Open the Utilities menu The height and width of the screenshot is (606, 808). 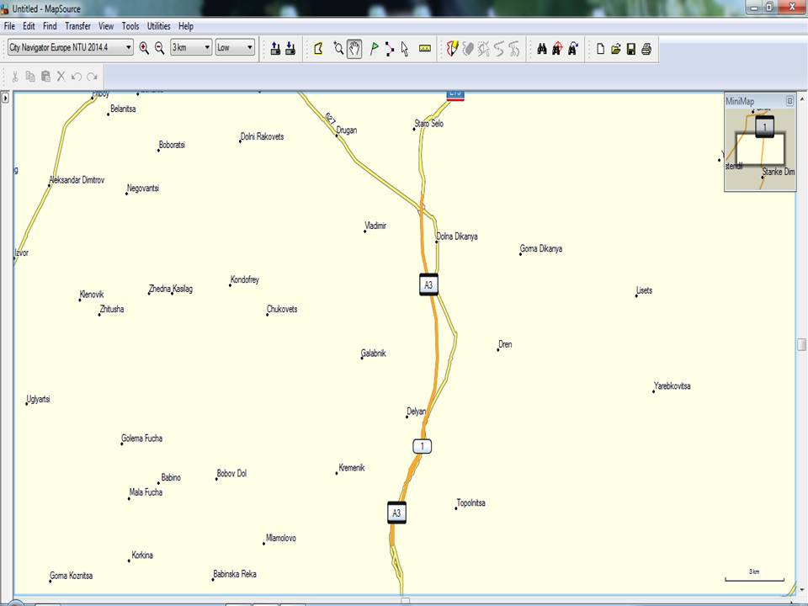click(158, 26)
